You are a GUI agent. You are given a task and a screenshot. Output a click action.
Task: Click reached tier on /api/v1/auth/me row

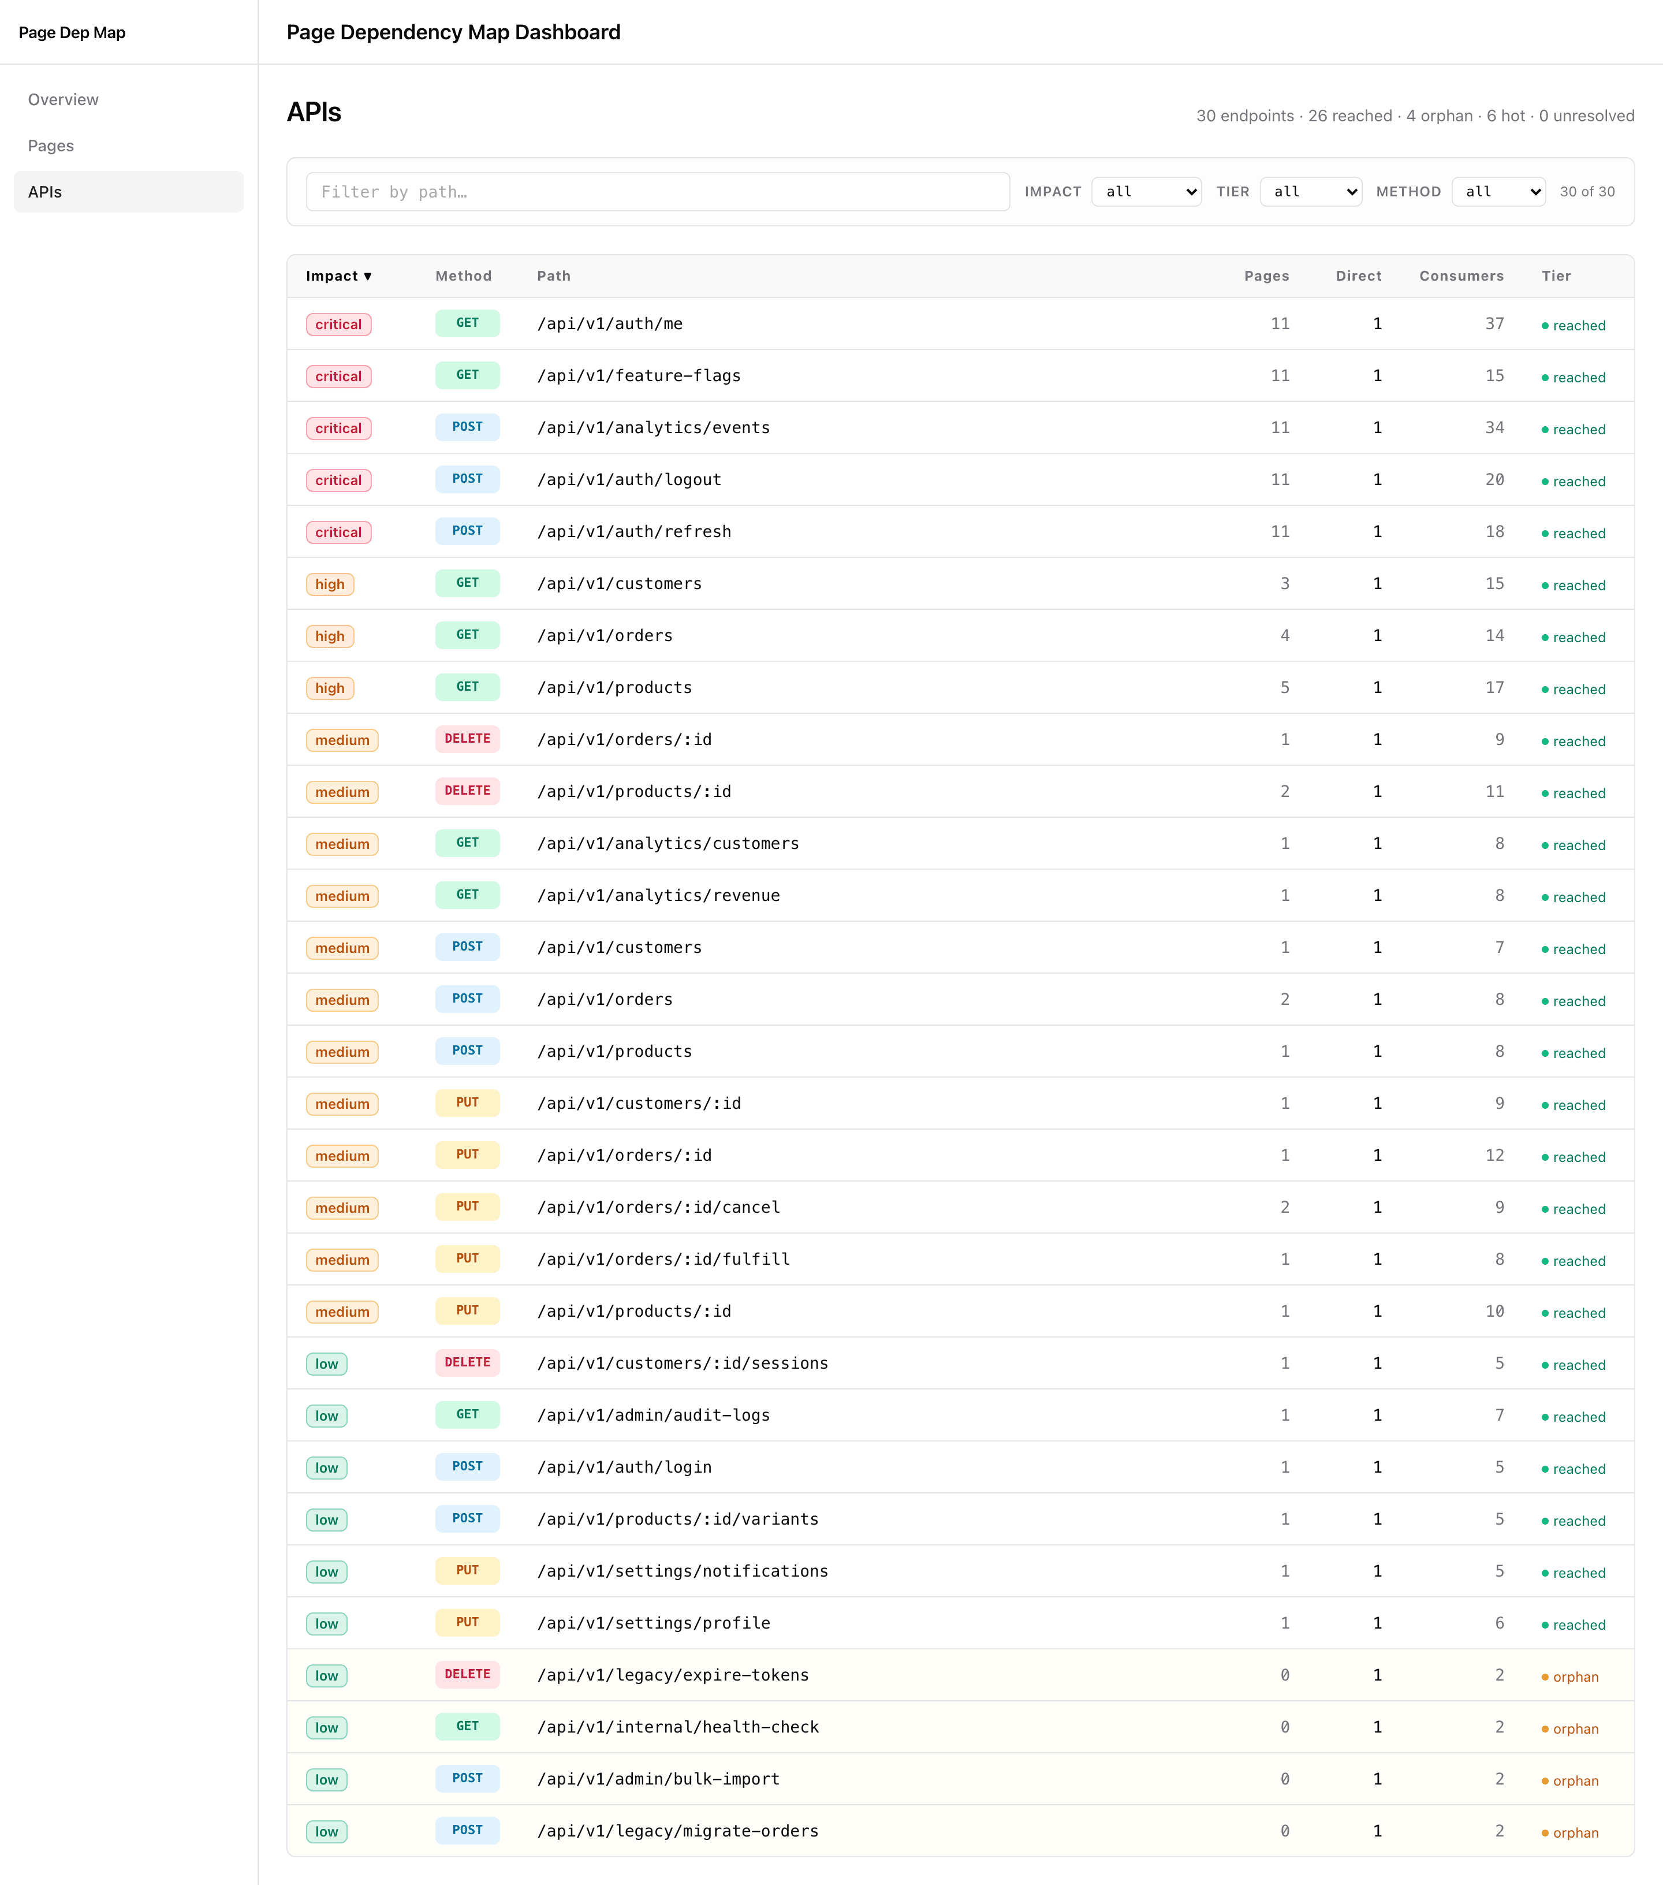[1573, 326]
